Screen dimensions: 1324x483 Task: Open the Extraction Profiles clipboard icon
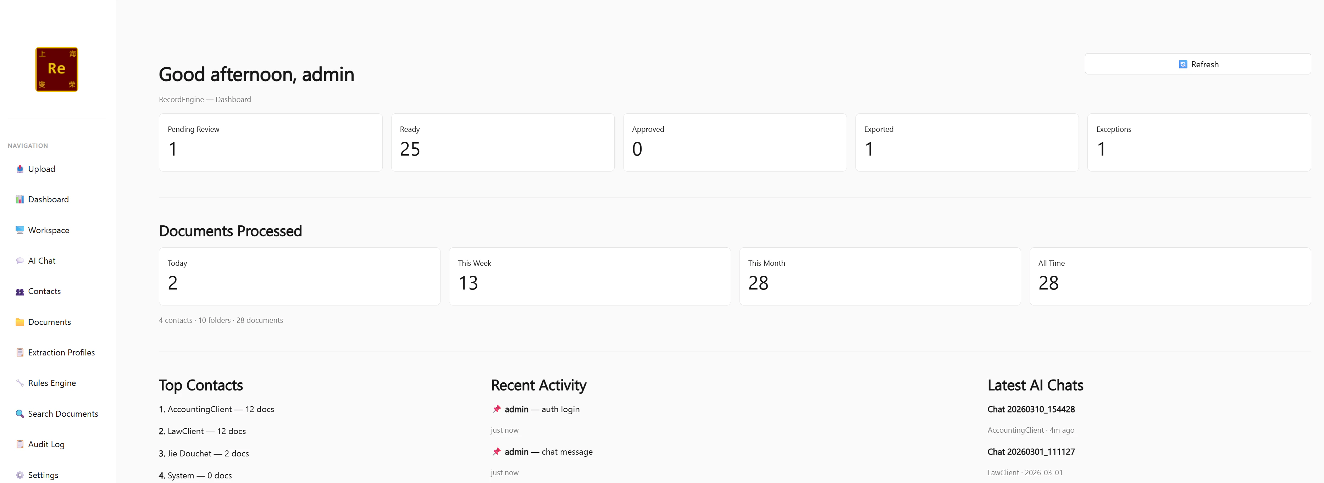click(20, 352)
